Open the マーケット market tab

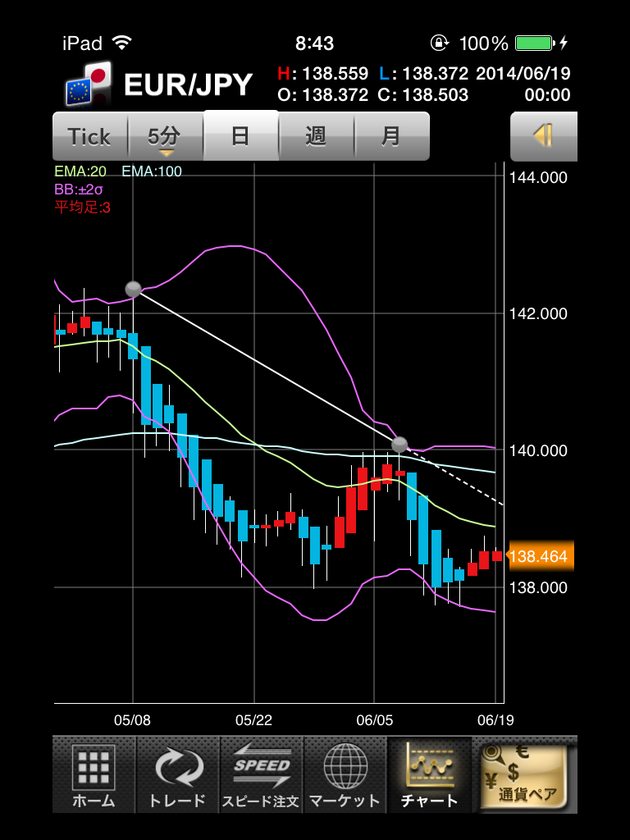(x=345, y=775)
